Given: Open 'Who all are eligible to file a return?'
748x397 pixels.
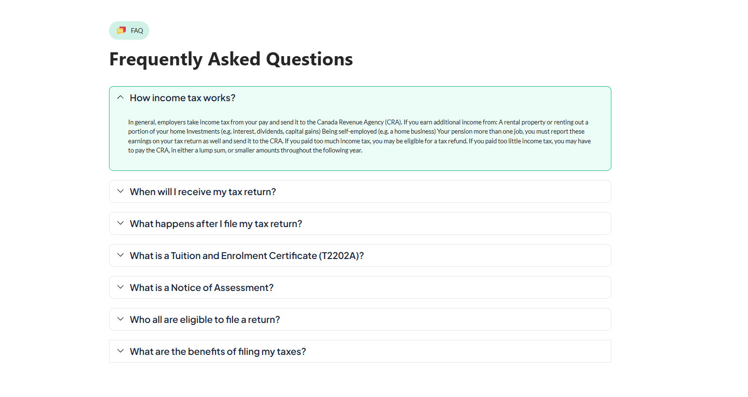Looking at the screenshot, I should click(x=205, y=320).
